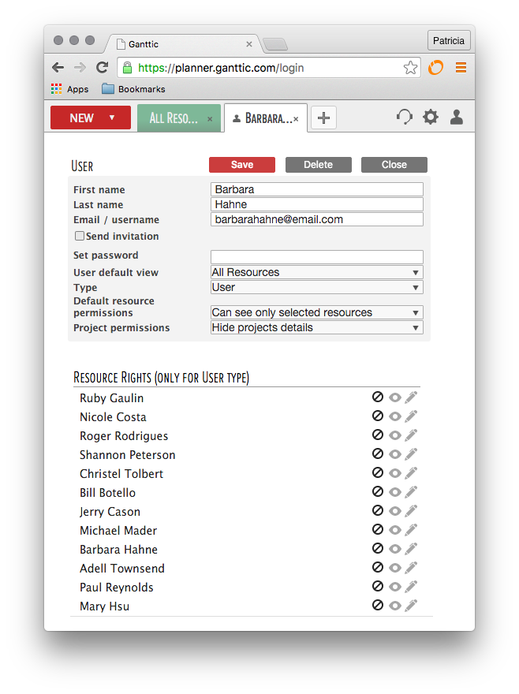Grant edit rights for Adell Townsend

(411, 567)
